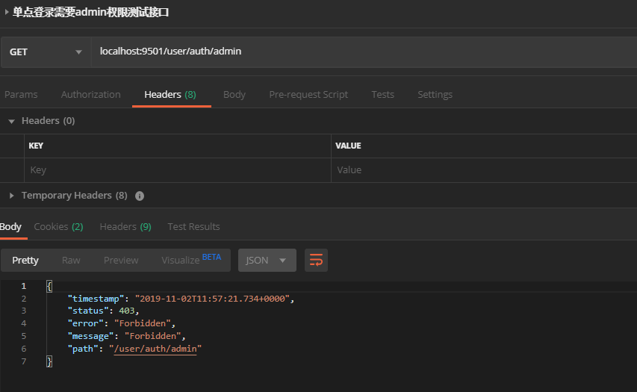Viewport: 637px width, 392px height.
Task: Go to the Tests tab
Action: point(382,94)
